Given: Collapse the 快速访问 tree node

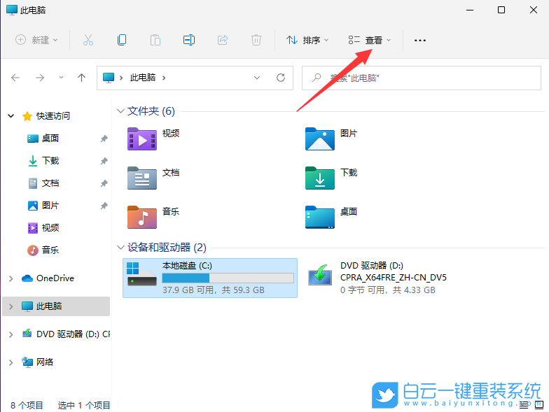Looking at the screenshot, I should pyautogui.click(x=11, y=116).
